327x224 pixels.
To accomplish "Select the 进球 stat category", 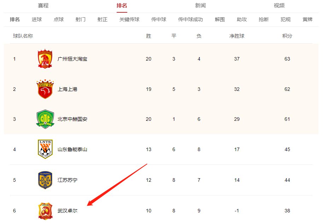I will (x=37, y=20).
